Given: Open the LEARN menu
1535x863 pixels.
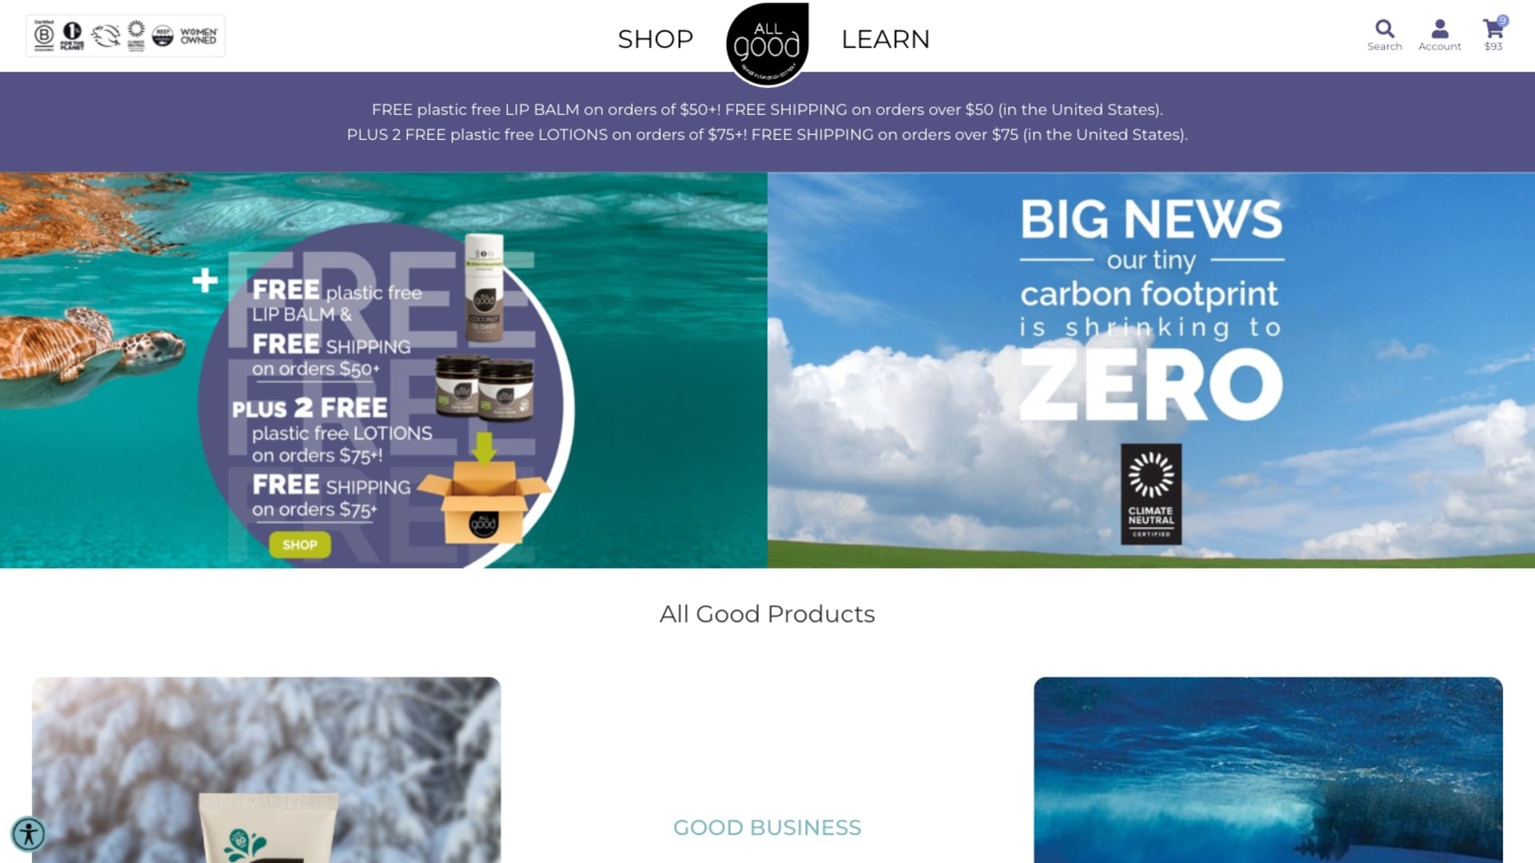Looking at the screenshot, I should 885,38.
